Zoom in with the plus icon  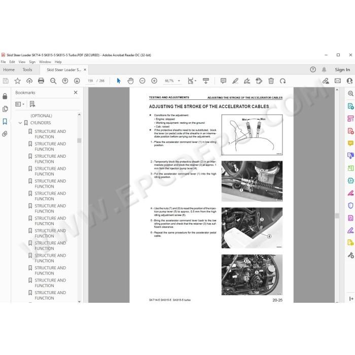point(154,81)
